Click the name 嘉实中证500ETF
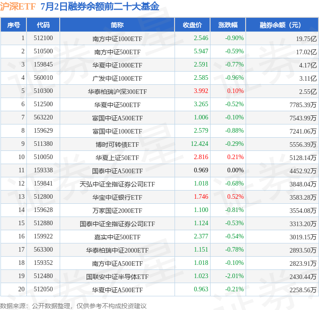Screen dimensions: 319x310 pyautogui.click(x=117, y=237)
